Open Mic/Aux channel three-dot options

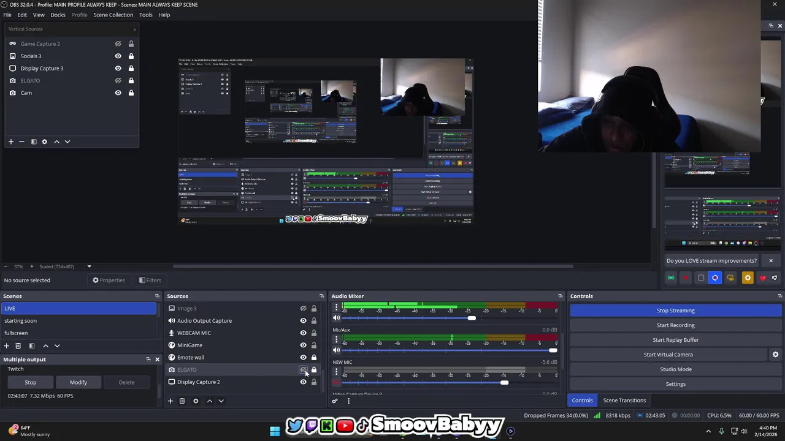pos(336,339)
